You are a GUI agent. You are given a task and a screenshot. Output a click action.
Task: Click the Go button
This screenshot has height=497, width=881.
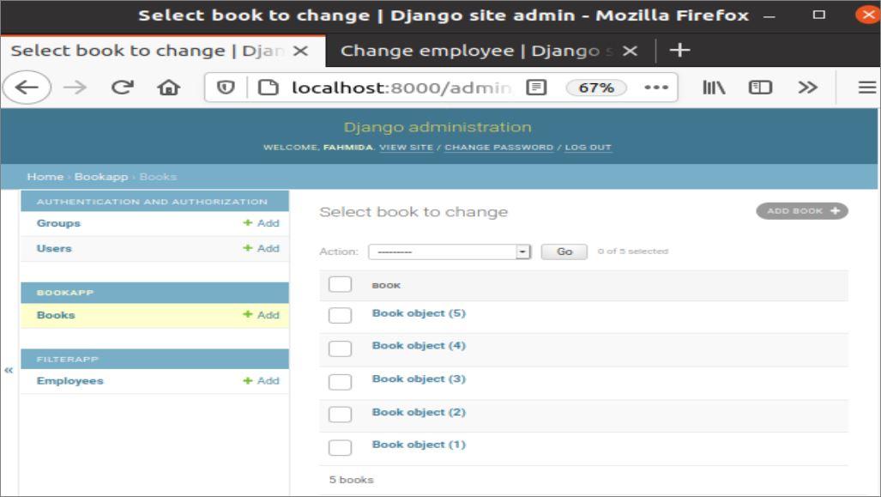click(564, 252)
